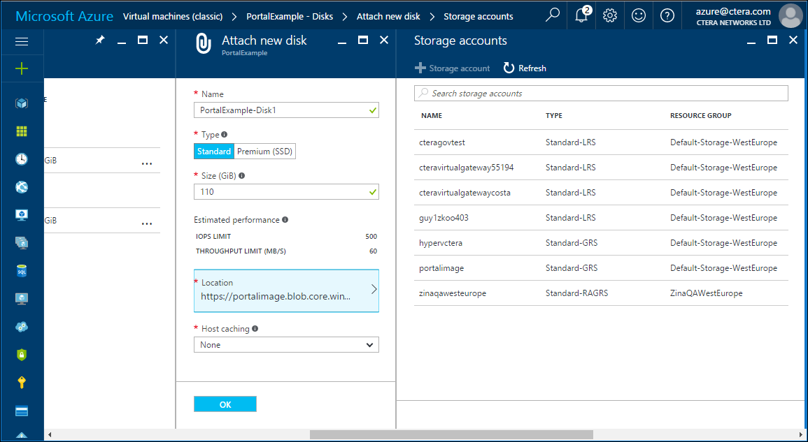Click the Size (GiB) input field

click(x=286, y=191)
